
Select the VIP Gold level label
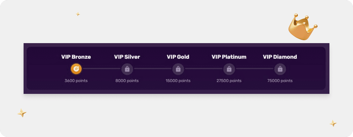(x=178, y=57)
